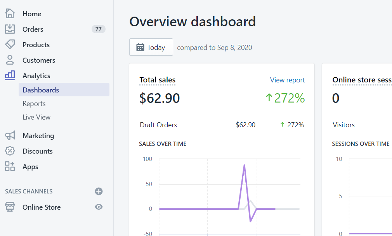Add a sales channel with plus icon
Image resolution: width=392 pixels, height=236 pixels.
pyautogui.click(x=99, y=192)
